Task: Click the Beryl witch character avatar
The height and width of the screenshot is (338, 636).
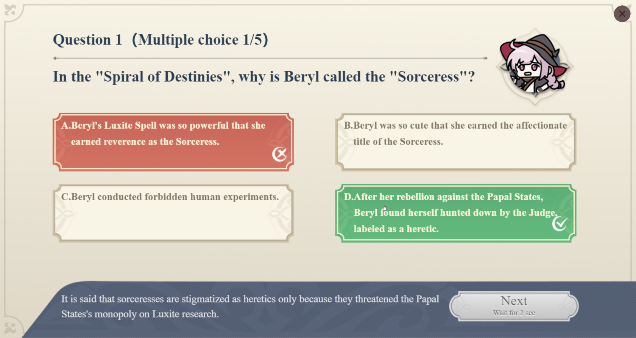Action: coord(534,67)
